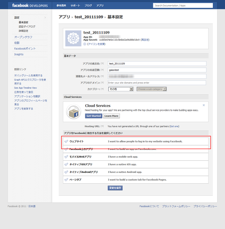The image size is (225, 229).
Task: Open the Facebookについて footer link
Action: (149, 206)
